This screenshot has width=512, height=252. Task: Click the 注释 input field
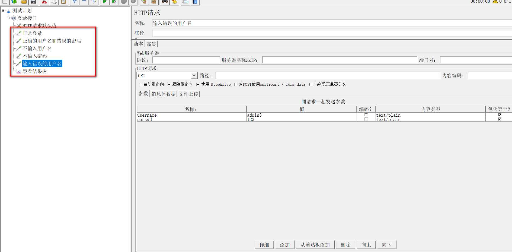[332, 33]
